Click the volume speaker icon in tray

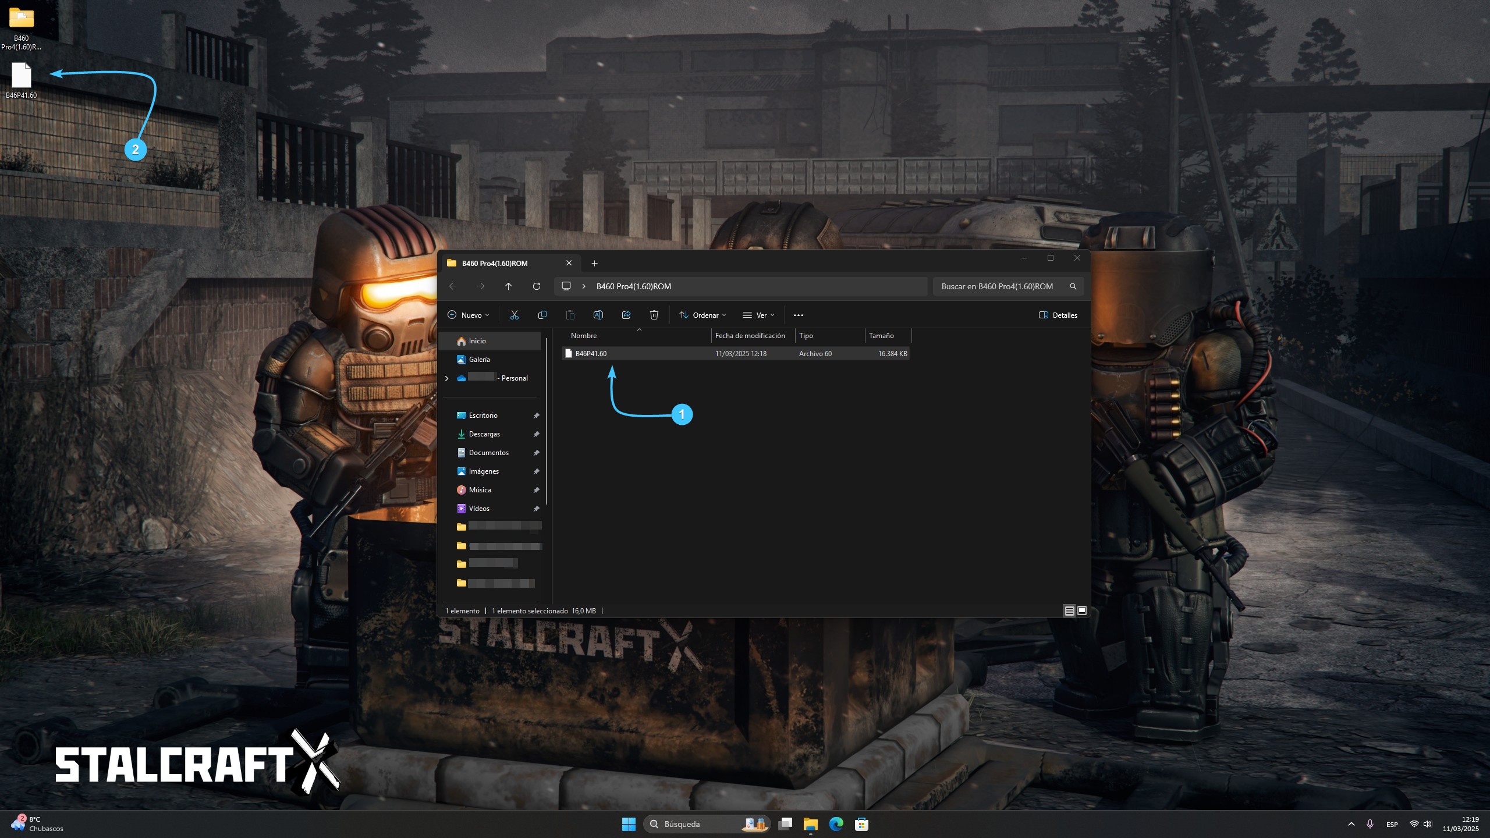tap(1427, 824)
